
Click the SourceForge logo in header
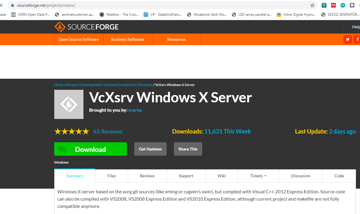pos(86,27)
